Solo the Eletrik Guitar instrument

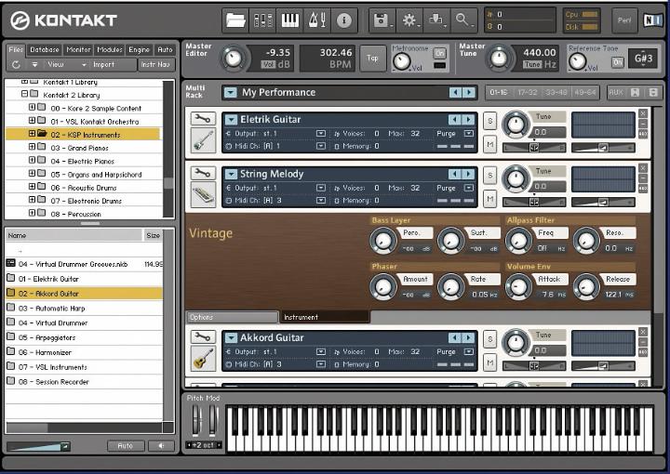[x=490, y=121]
